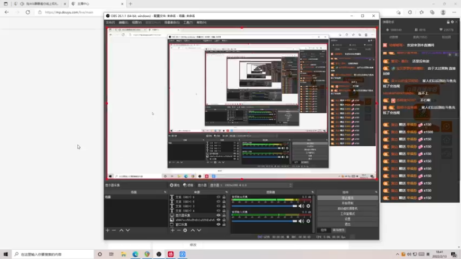
Task: Open the Windows Start menu
Action: tap(6, 254)
